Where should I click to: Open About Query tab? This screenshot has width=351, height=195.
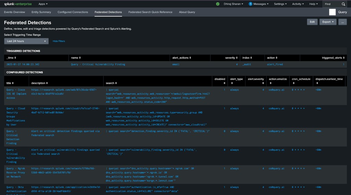187,12
